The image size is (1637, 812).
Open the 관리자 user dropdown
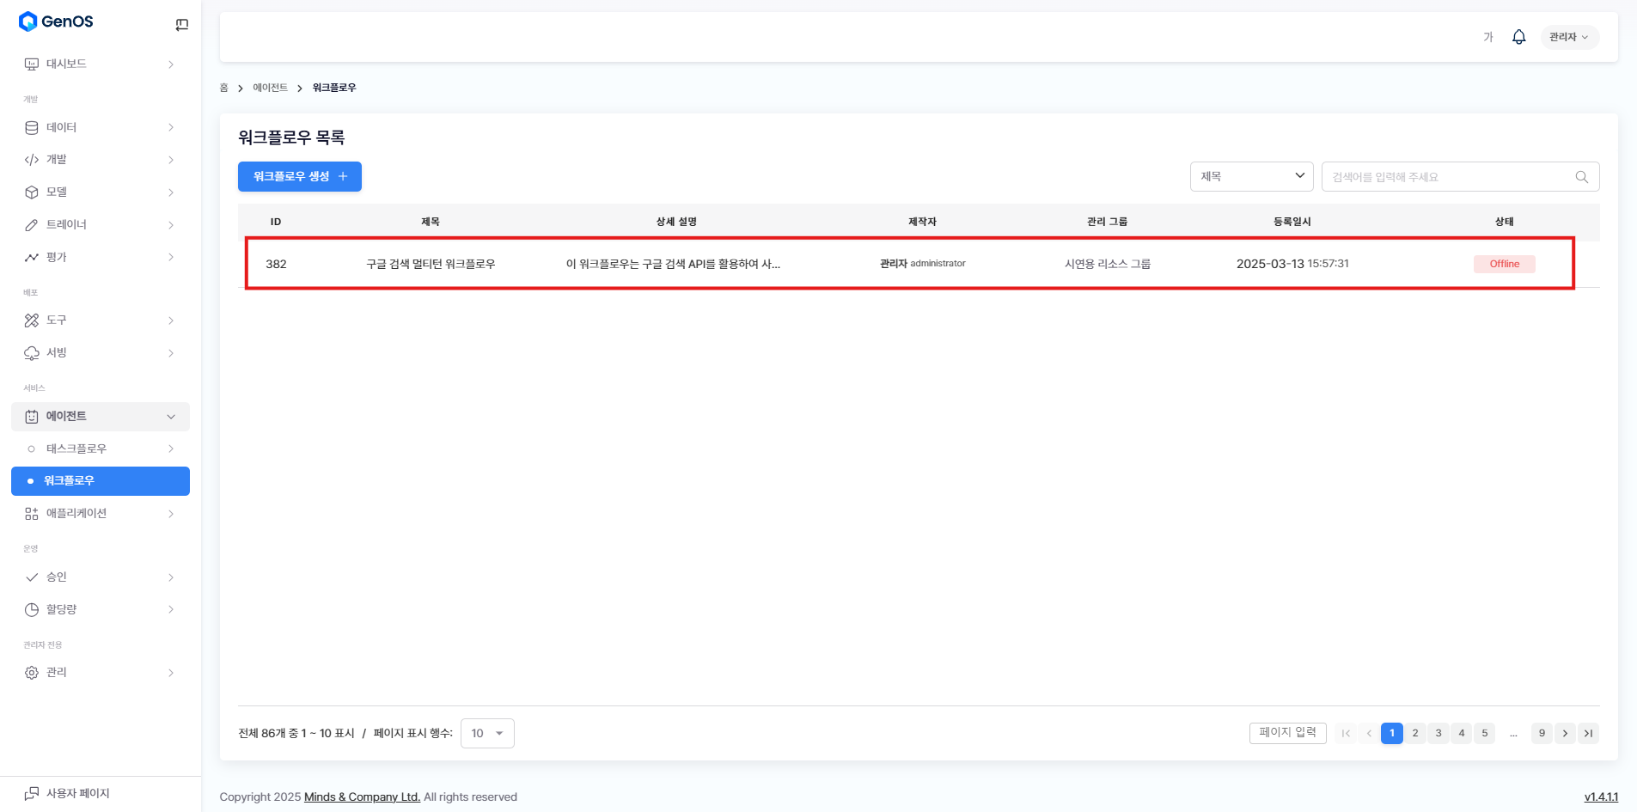click(x=1568, y=37)
